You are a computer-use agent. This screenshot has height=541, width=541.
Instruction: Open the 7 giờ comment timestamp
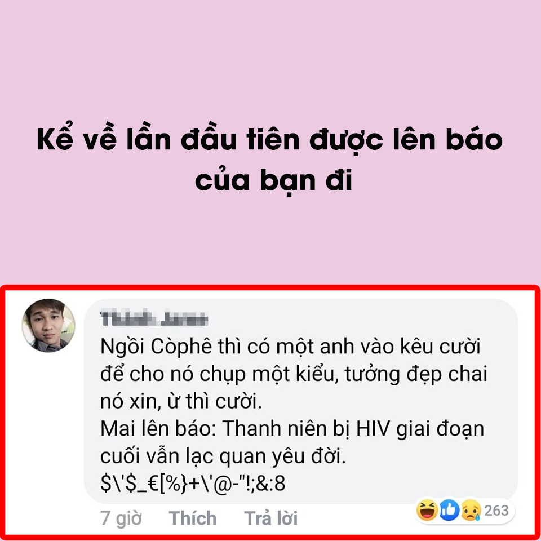pos(121,519)
